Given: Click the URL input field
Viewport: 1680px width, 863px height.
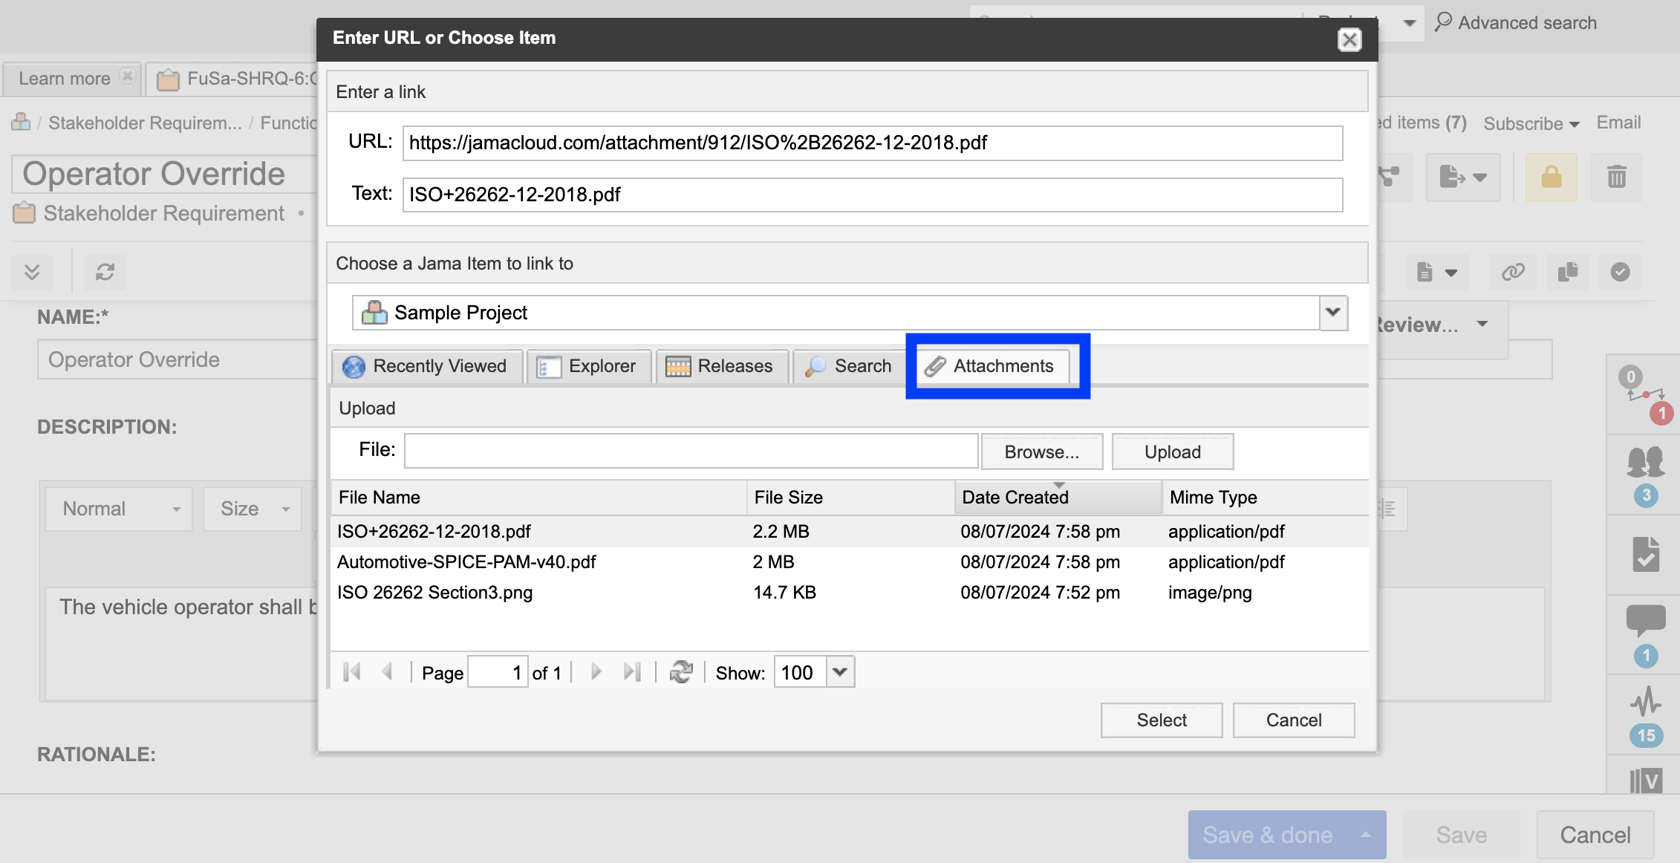Looking at the screenshot, I should 872,143.
